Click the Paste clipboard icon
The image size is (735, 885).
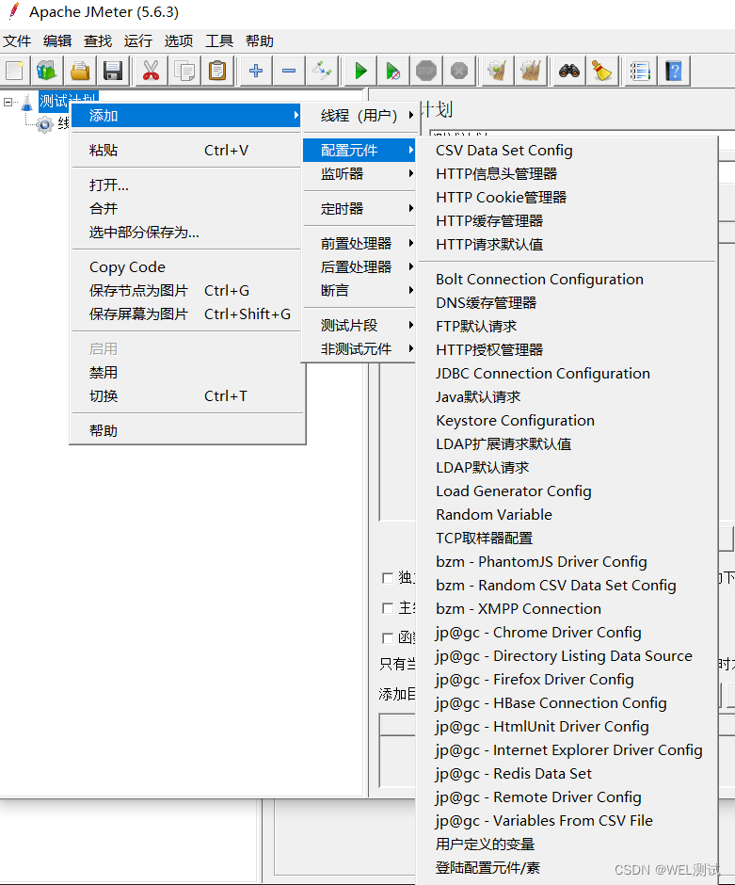point(217,71)
